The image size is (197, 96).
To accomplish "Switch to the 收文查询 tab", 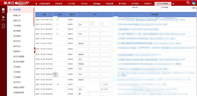I will click(x=122, y=4).
